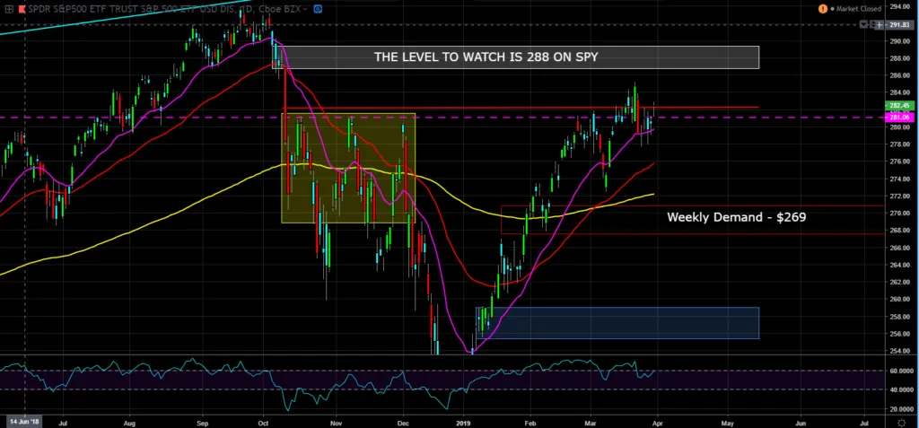Click the Market Closed status text
The image size is (919, 428).
(x=859, y=9)
